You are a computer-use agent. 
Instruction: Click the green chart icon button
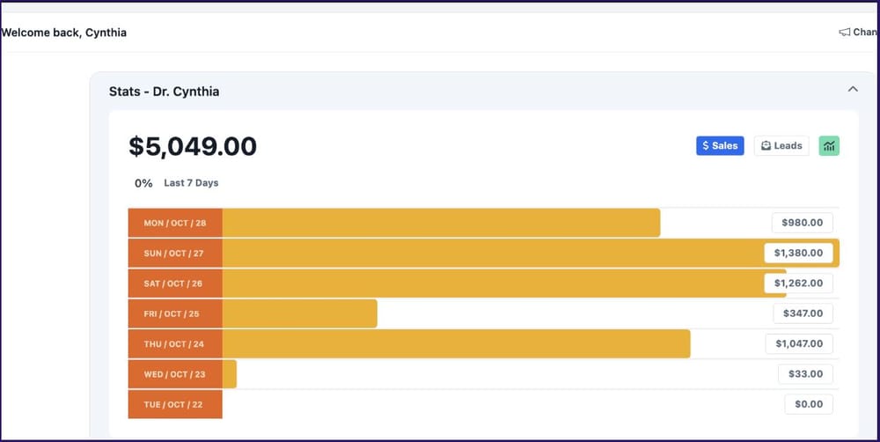(829, 145)
